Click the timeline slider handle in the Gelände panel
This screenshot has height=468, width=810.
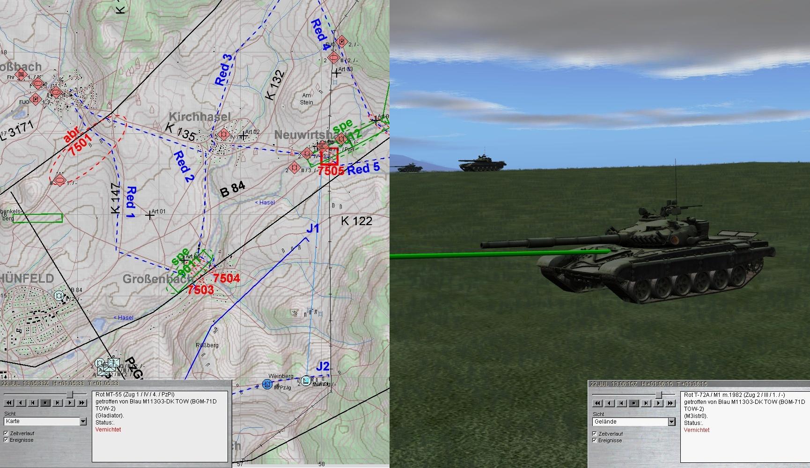click(658, 395)
